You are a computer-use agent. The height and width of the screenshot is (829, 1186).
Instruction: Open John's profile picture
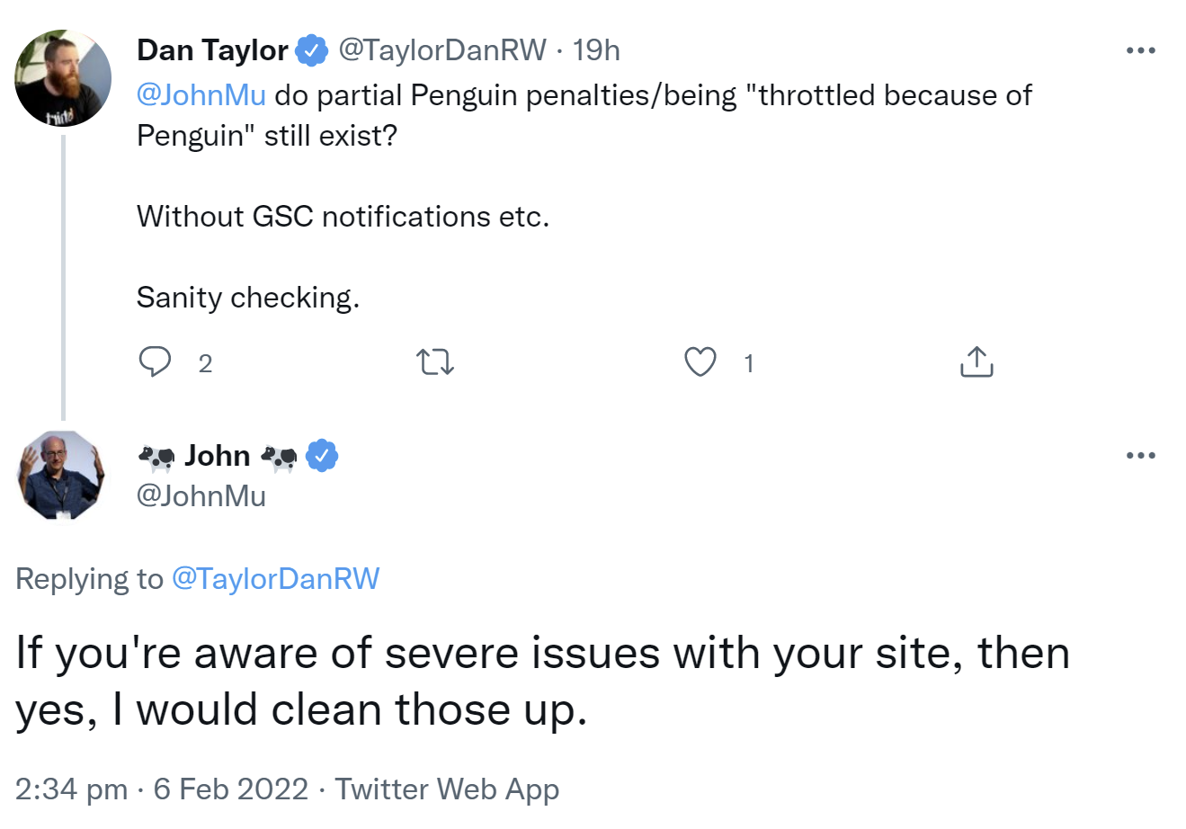tap(61, 476)
